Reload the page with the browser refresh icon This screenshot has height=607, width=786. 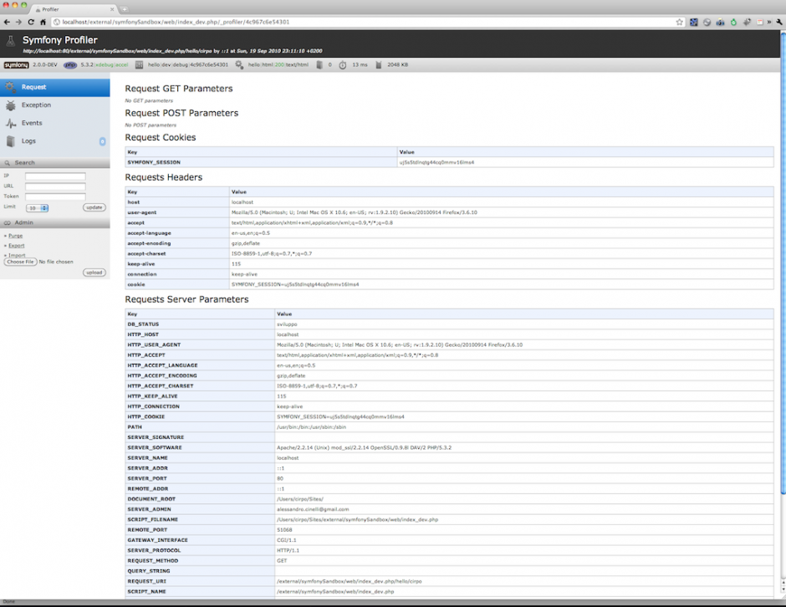pyautogui.click(x=31, y=22)
